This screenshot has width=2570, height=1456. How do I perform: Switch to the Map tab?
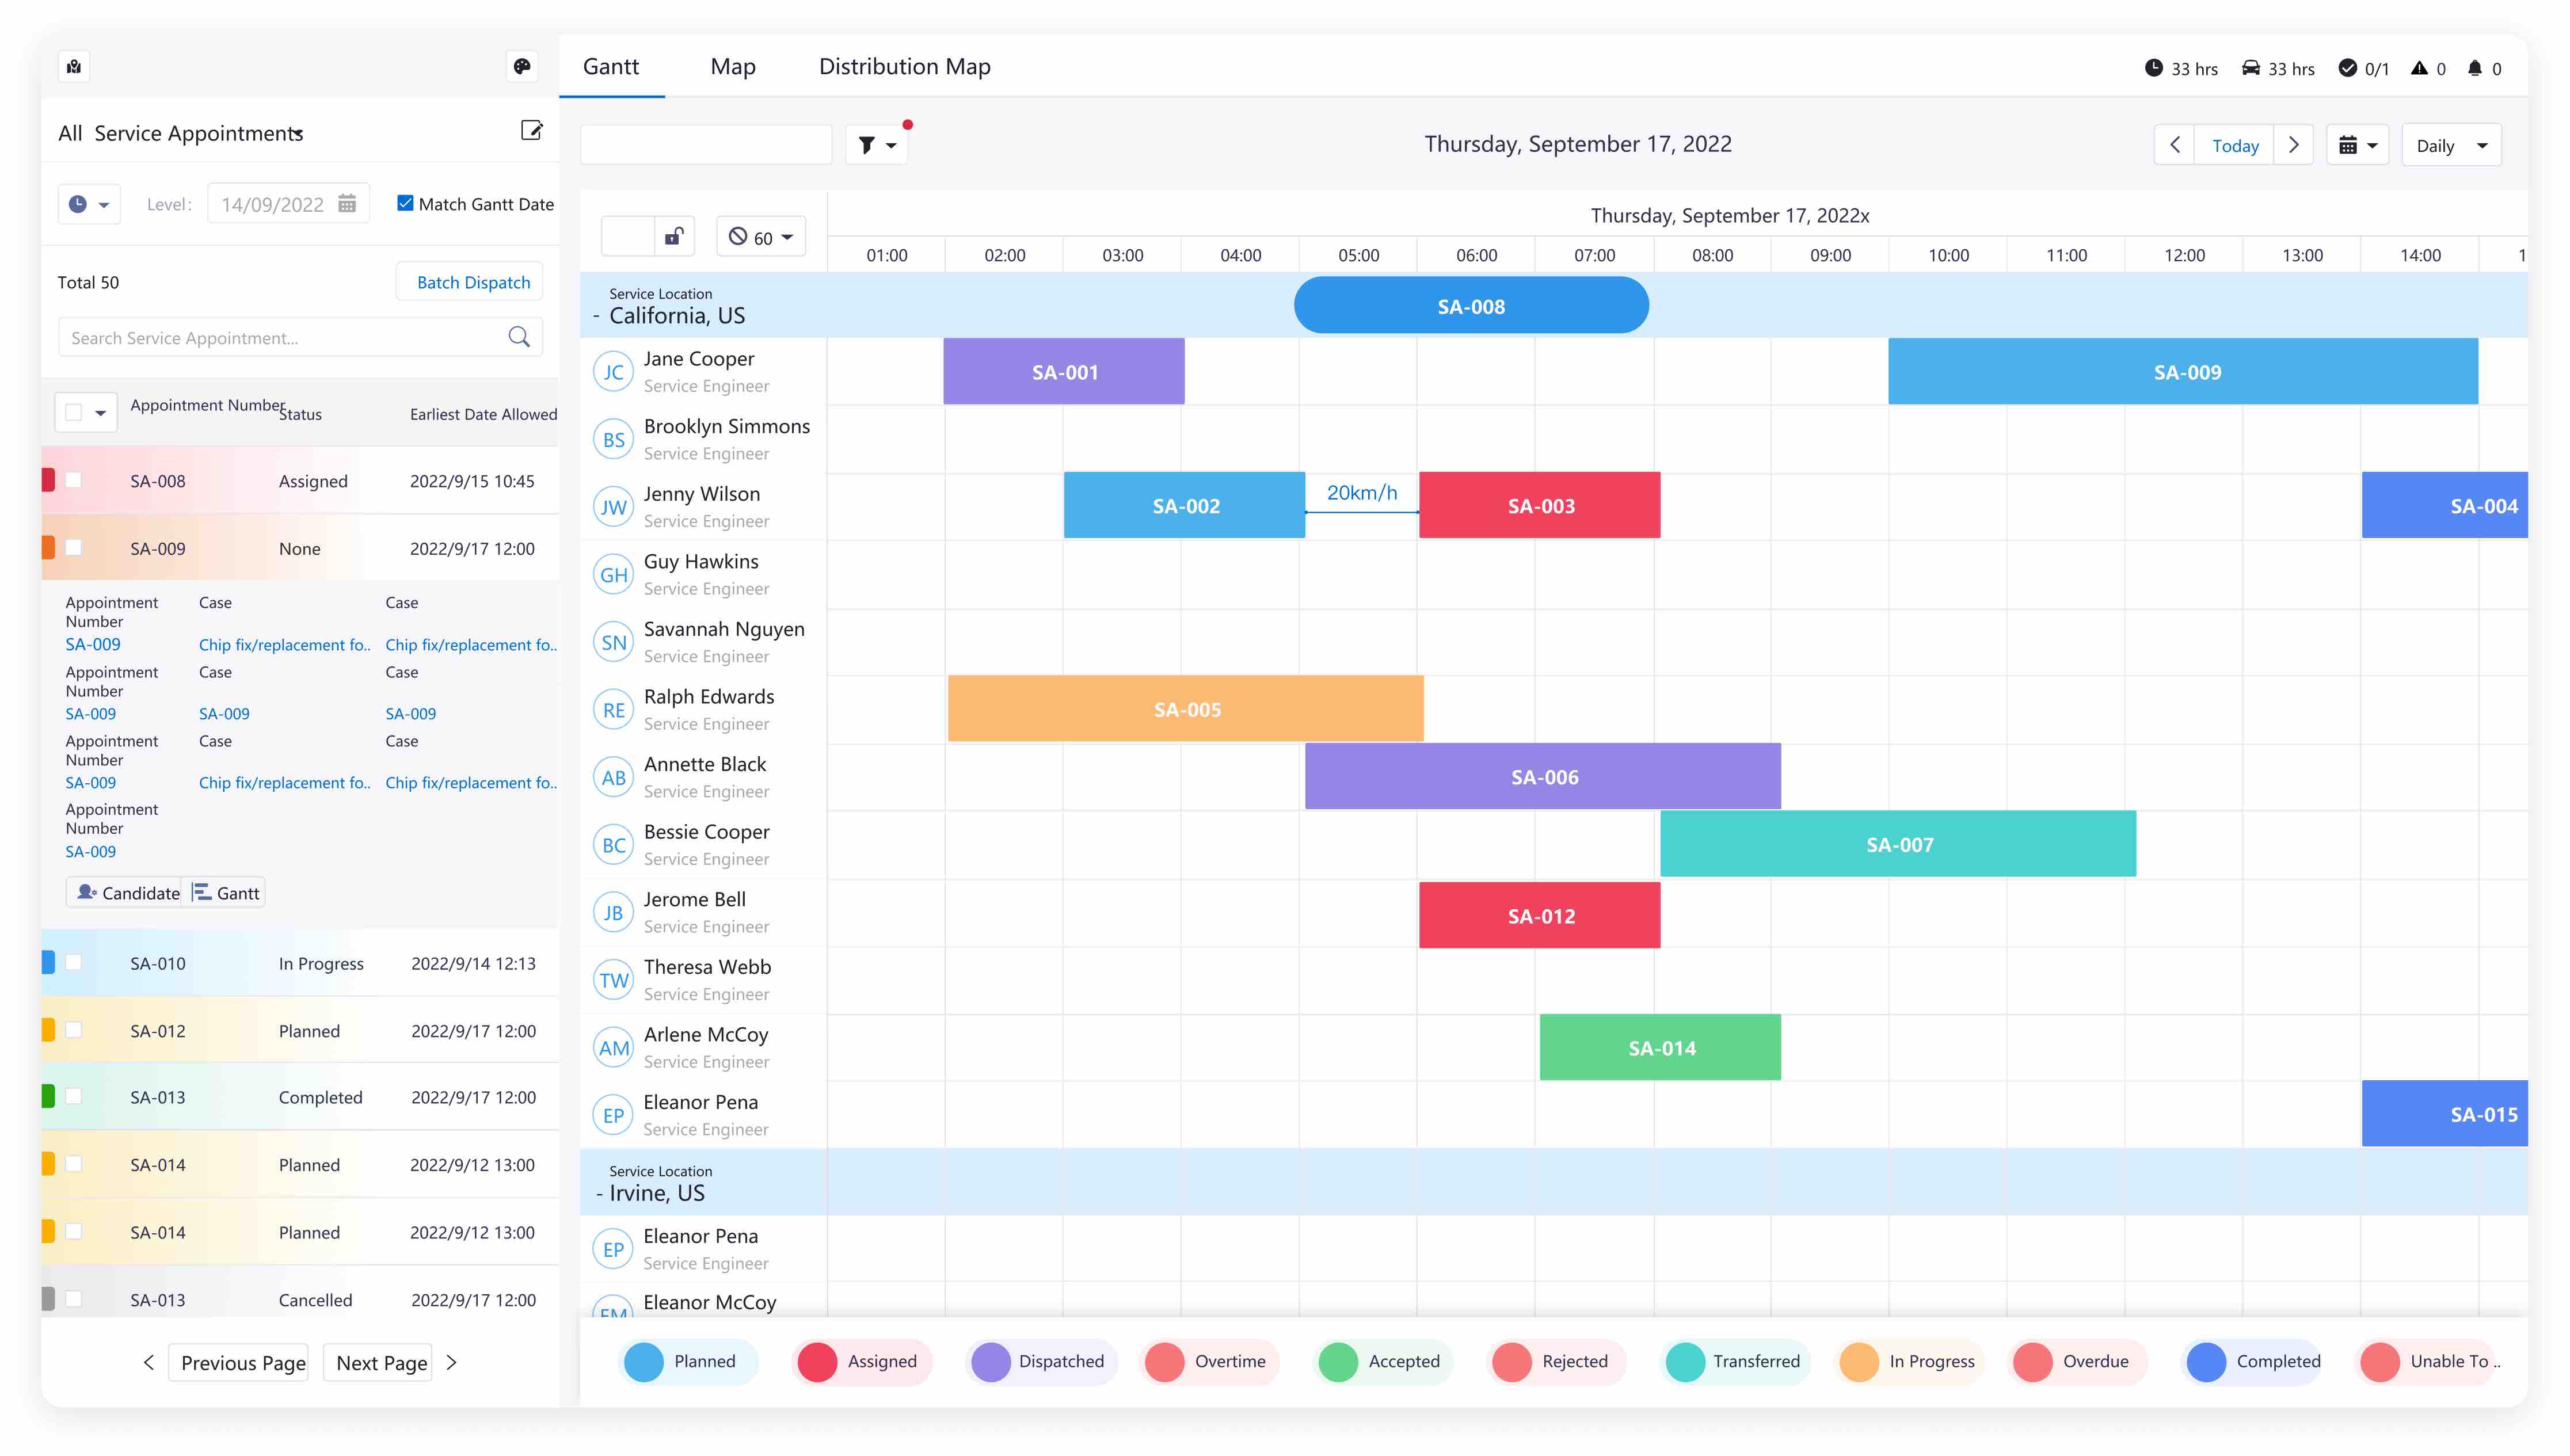tap(732, 67)
